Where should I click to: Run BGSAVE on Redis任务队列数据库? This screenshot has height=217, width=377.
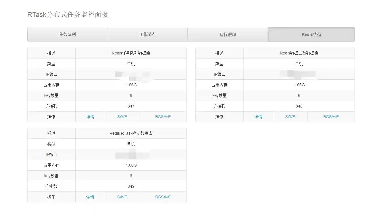pos(163,117)
